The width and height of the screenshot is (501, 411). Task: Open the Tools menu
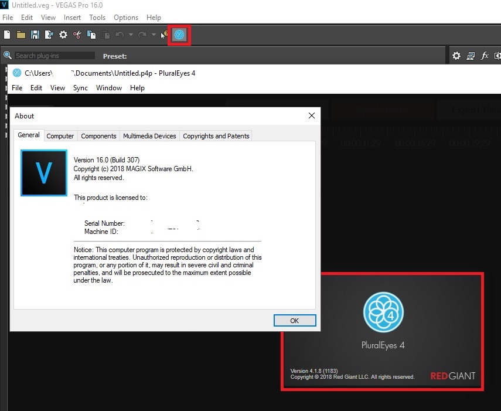tap(97, 18)
